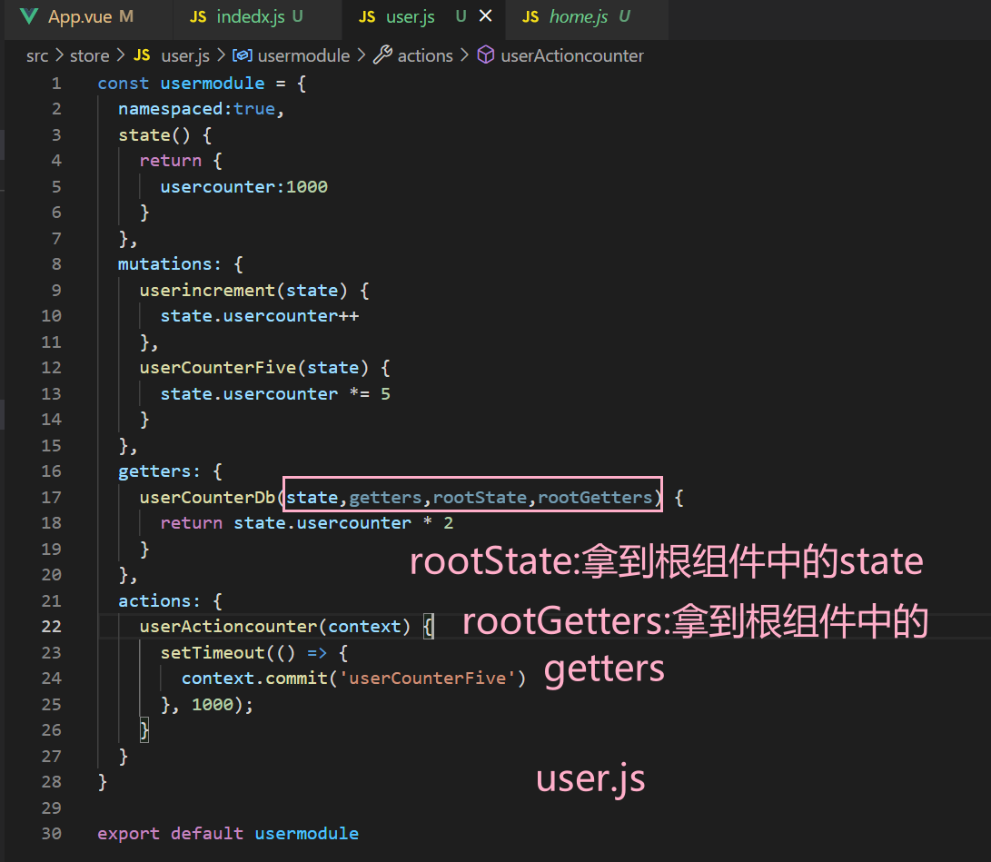Click 'usercounter:1000' on line 5
991x862 pixels.
[x=244, y=187]
